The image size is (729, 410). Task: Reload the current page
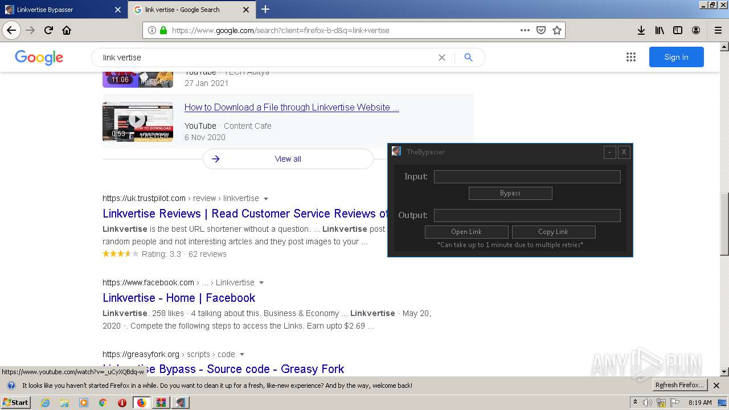click(48, 30)
